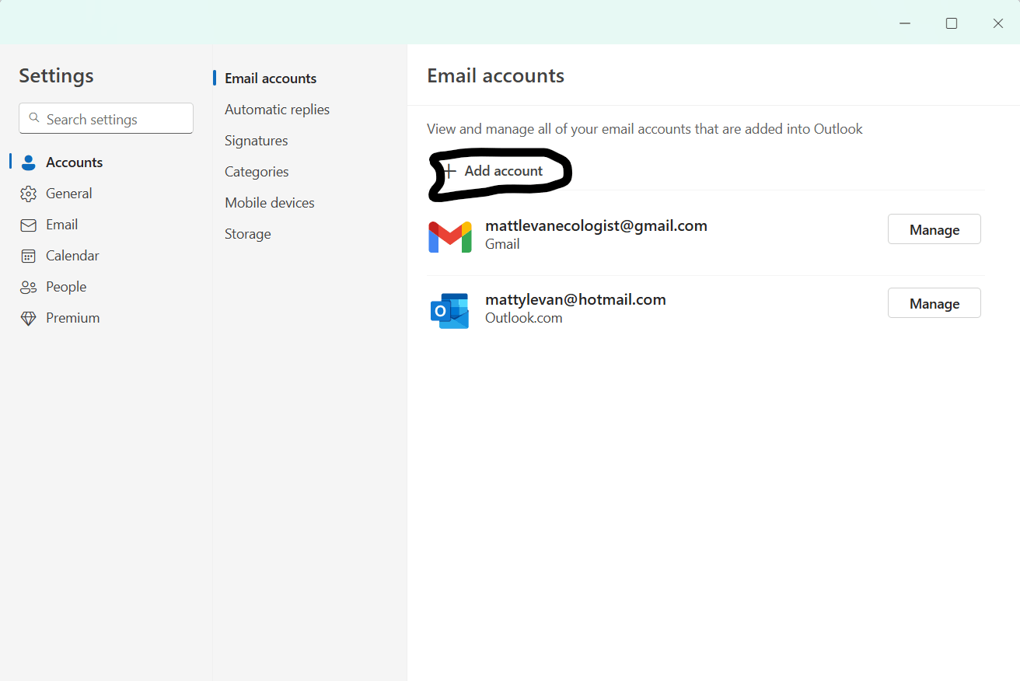This screenshot has height=681, width=1020.
Task: Click the plus icon on Add account
Action: [449, 170]
